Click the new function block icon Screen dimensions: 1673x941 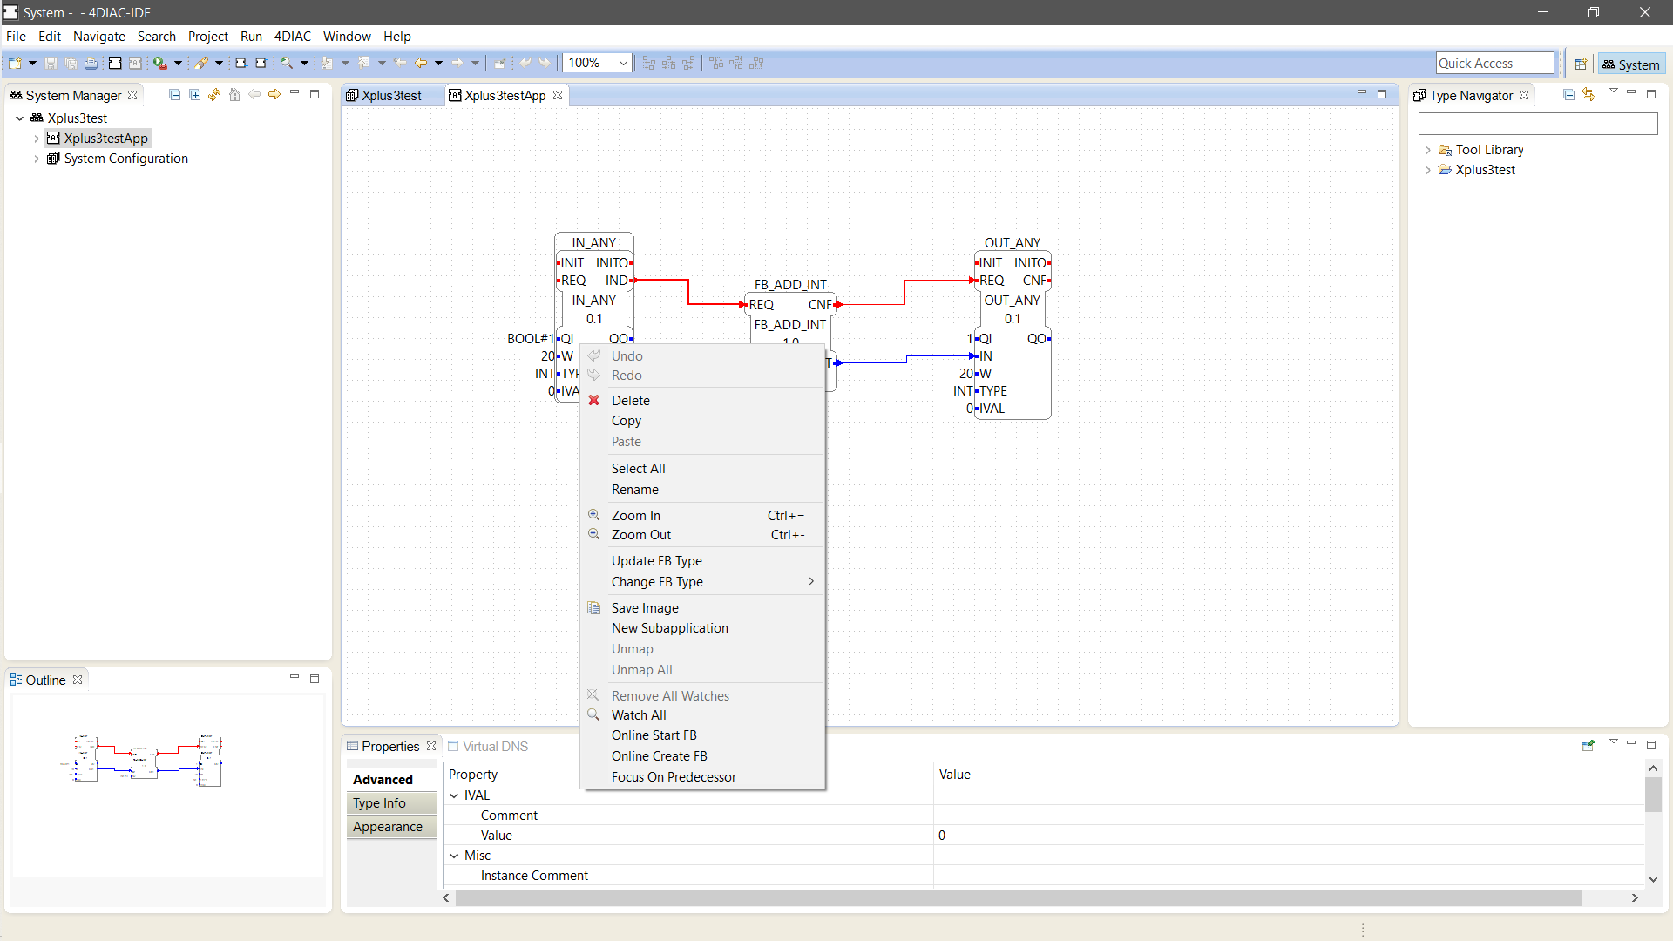[114, 63]
